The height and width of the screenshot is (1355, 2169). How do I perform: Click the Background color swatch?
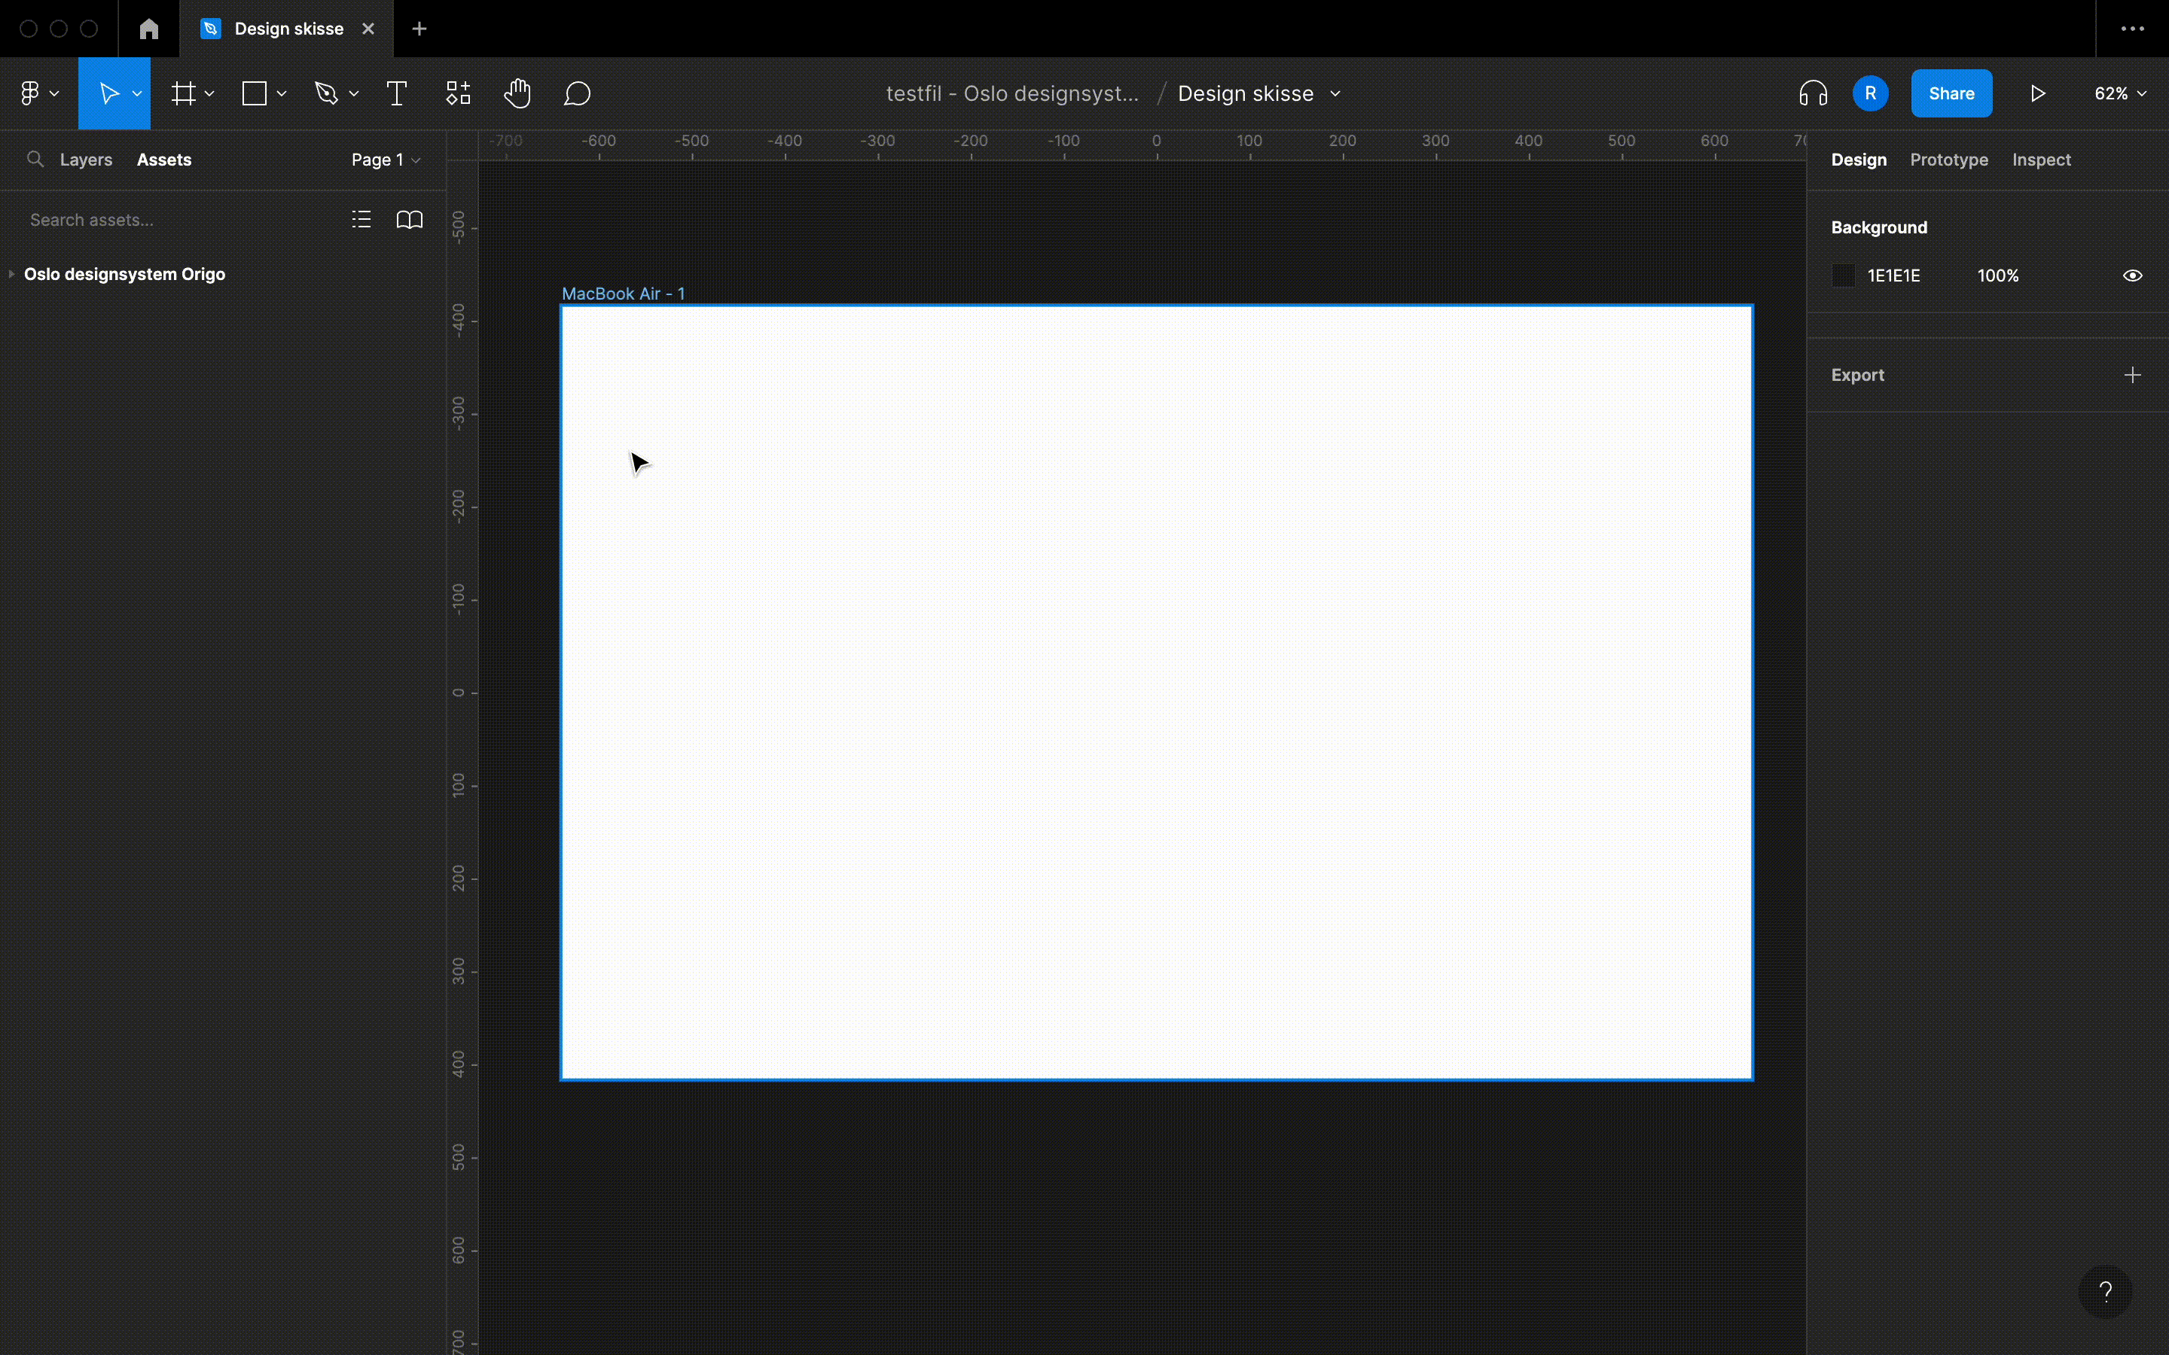point(1844,275)
